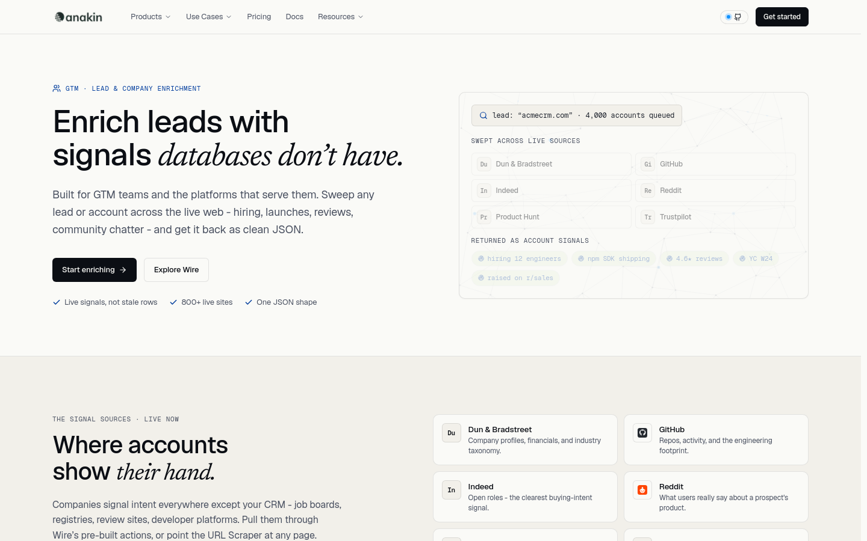This screenshot has height=541, width=867.
Task: Click the search magnifier icon in demo panel
Action: coord(483,115)
